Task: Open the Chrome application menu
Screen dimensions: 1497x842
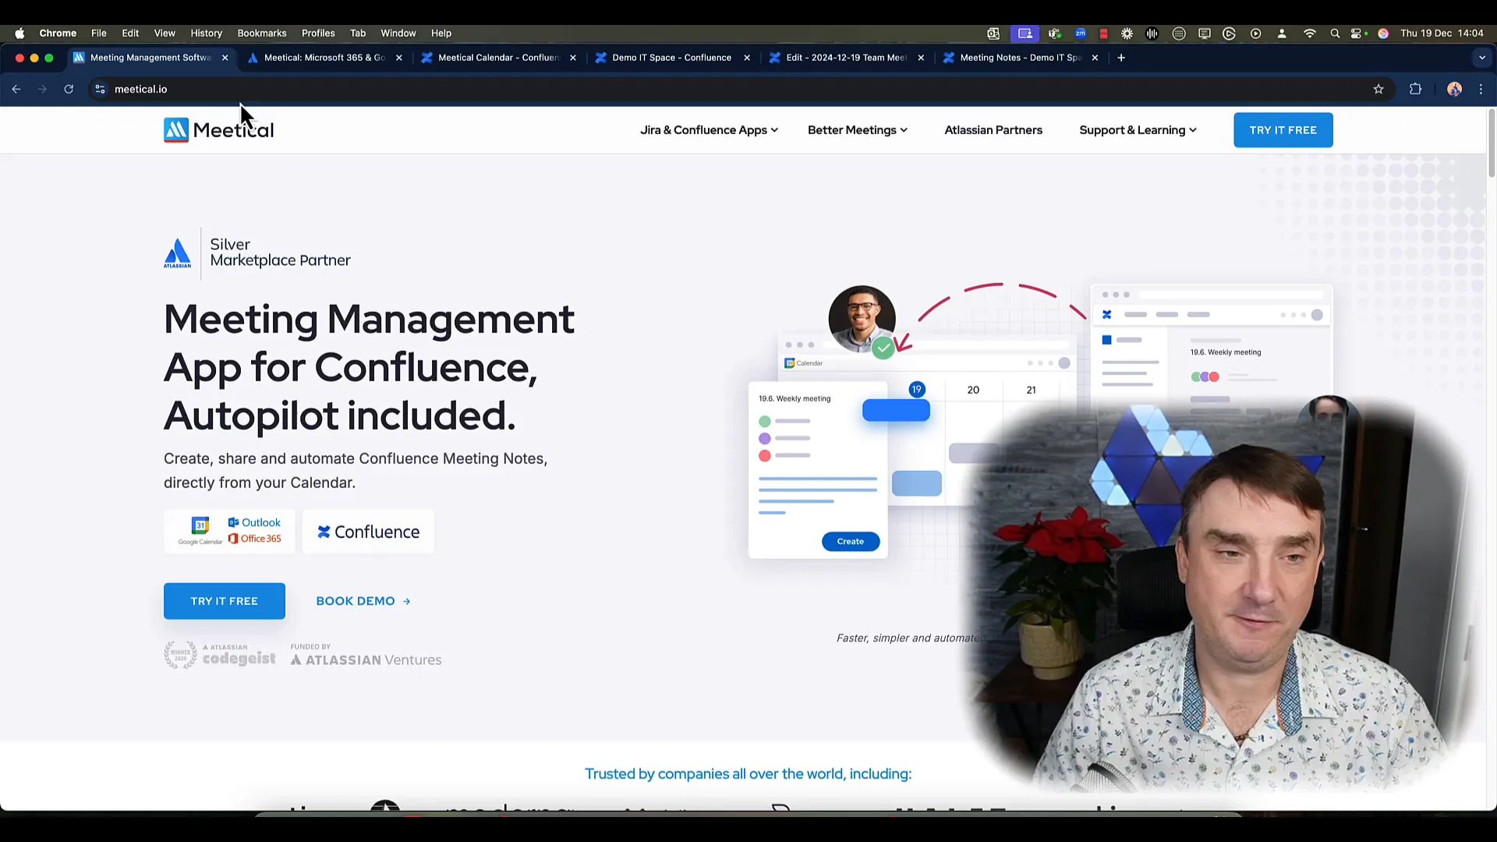Action: [58, 34]
